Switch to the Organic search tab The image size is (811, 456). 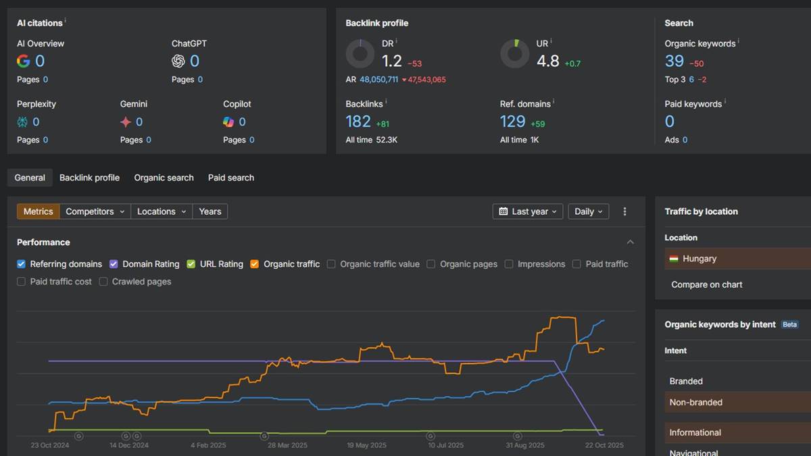pos(164,178)
